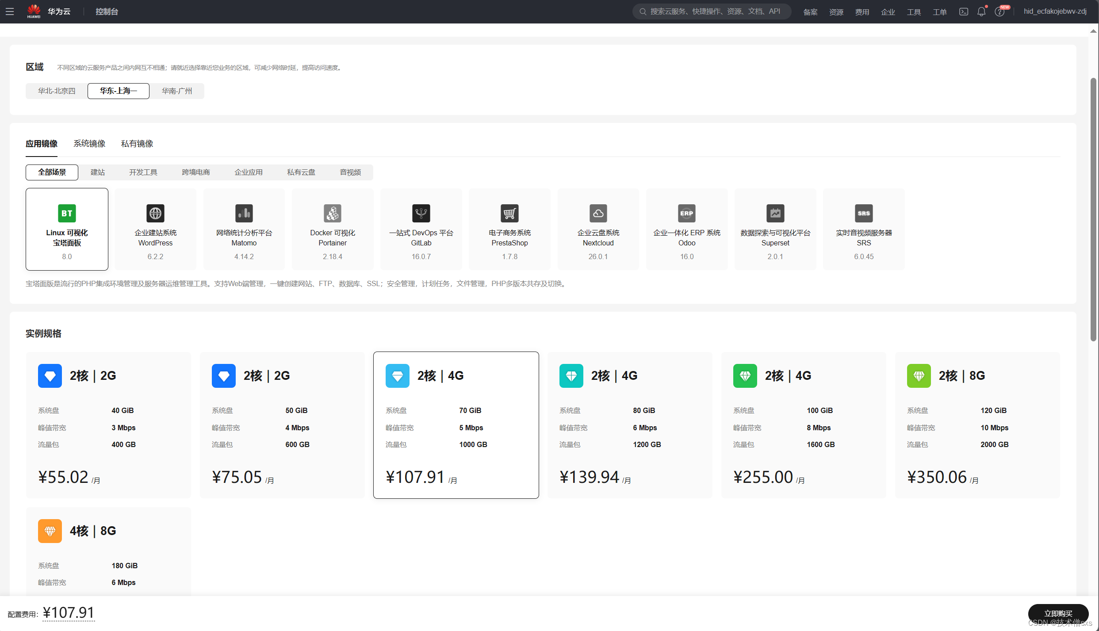Select the BT 宝塔面板 image icon
The height and width of the screenshot is (631, 1099).
67,213
